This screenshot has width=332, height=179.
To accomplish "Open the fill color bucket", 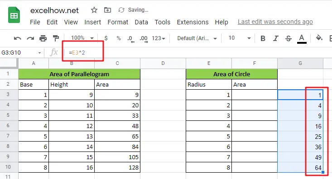I will click(319, 38).
